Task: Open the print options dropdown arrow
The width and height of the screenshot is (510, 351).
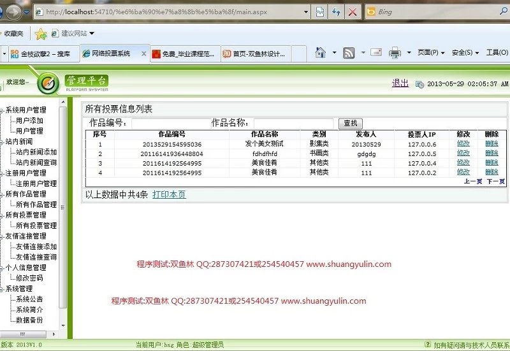Action: 409,52
